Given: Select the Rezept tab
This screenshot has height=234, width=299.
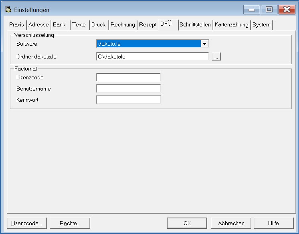Looking at the screenshot, I should 147,25.
